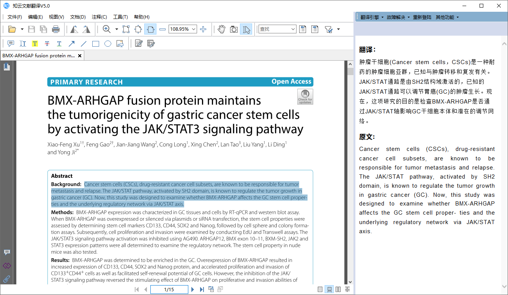
Task: Open the 查找 search history dropdown
Action: pos(293,29)
